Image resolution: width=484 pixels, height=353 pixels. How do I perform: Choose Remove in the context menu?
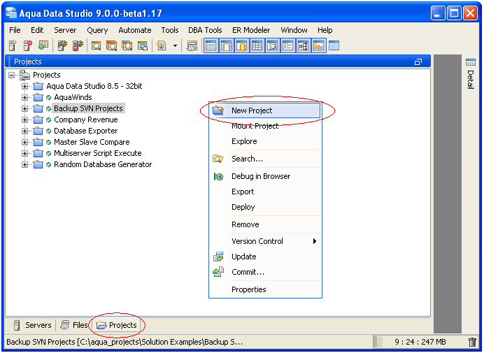(x=265, y=224)
